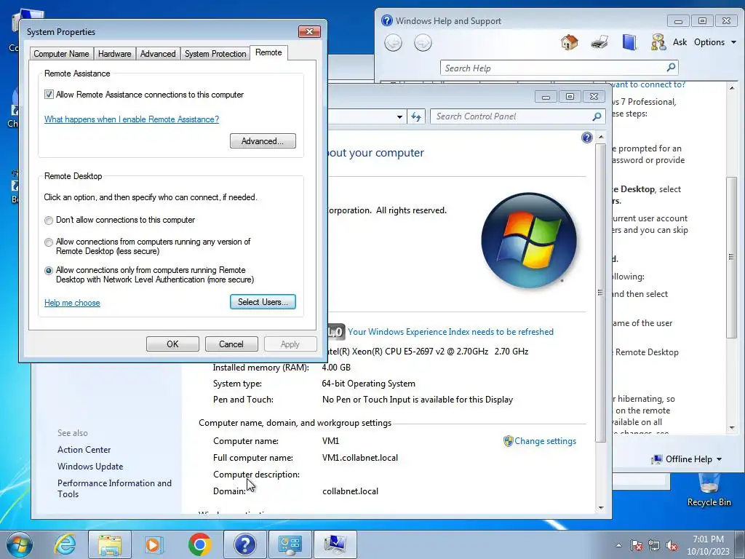Switch to the Advanced tab
Screen dimensions: 745x559
[x=158, y=54]
